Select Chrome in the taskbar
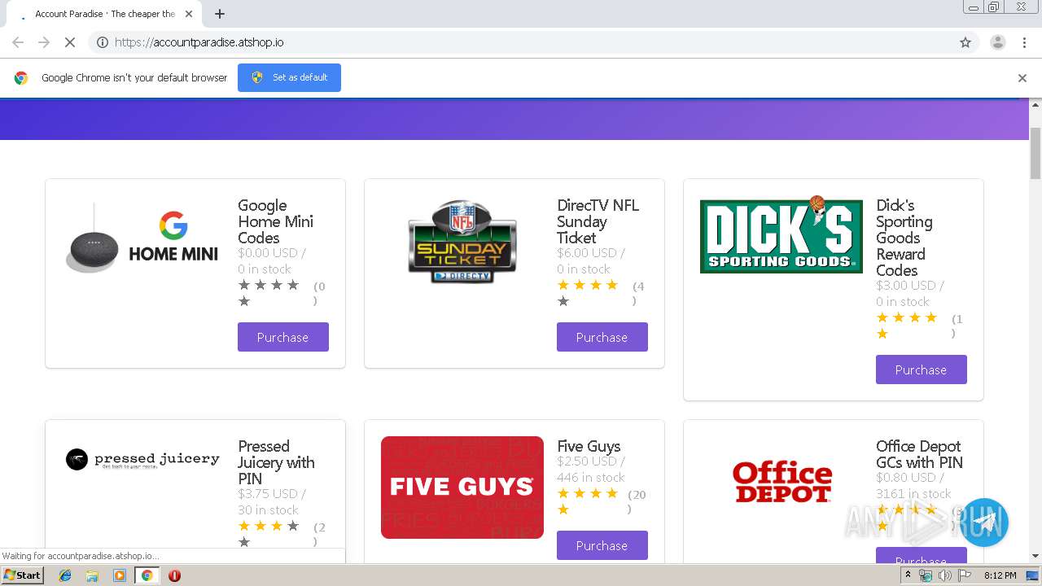 (x=147, y=575)
